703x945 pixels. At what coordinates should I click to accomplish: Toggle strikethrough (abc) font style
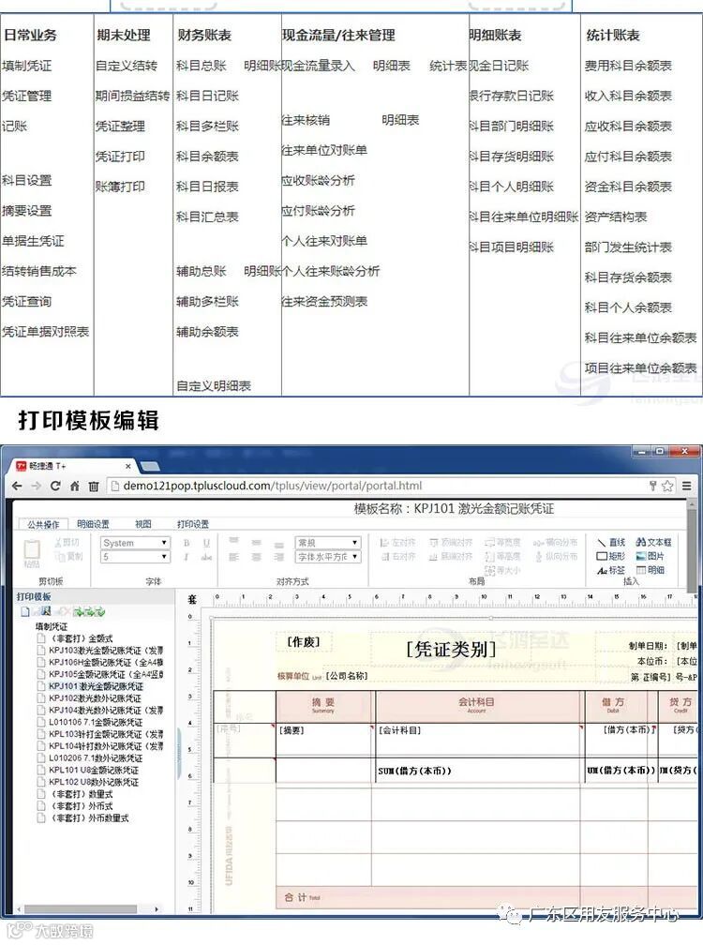(x=206, y=557)
